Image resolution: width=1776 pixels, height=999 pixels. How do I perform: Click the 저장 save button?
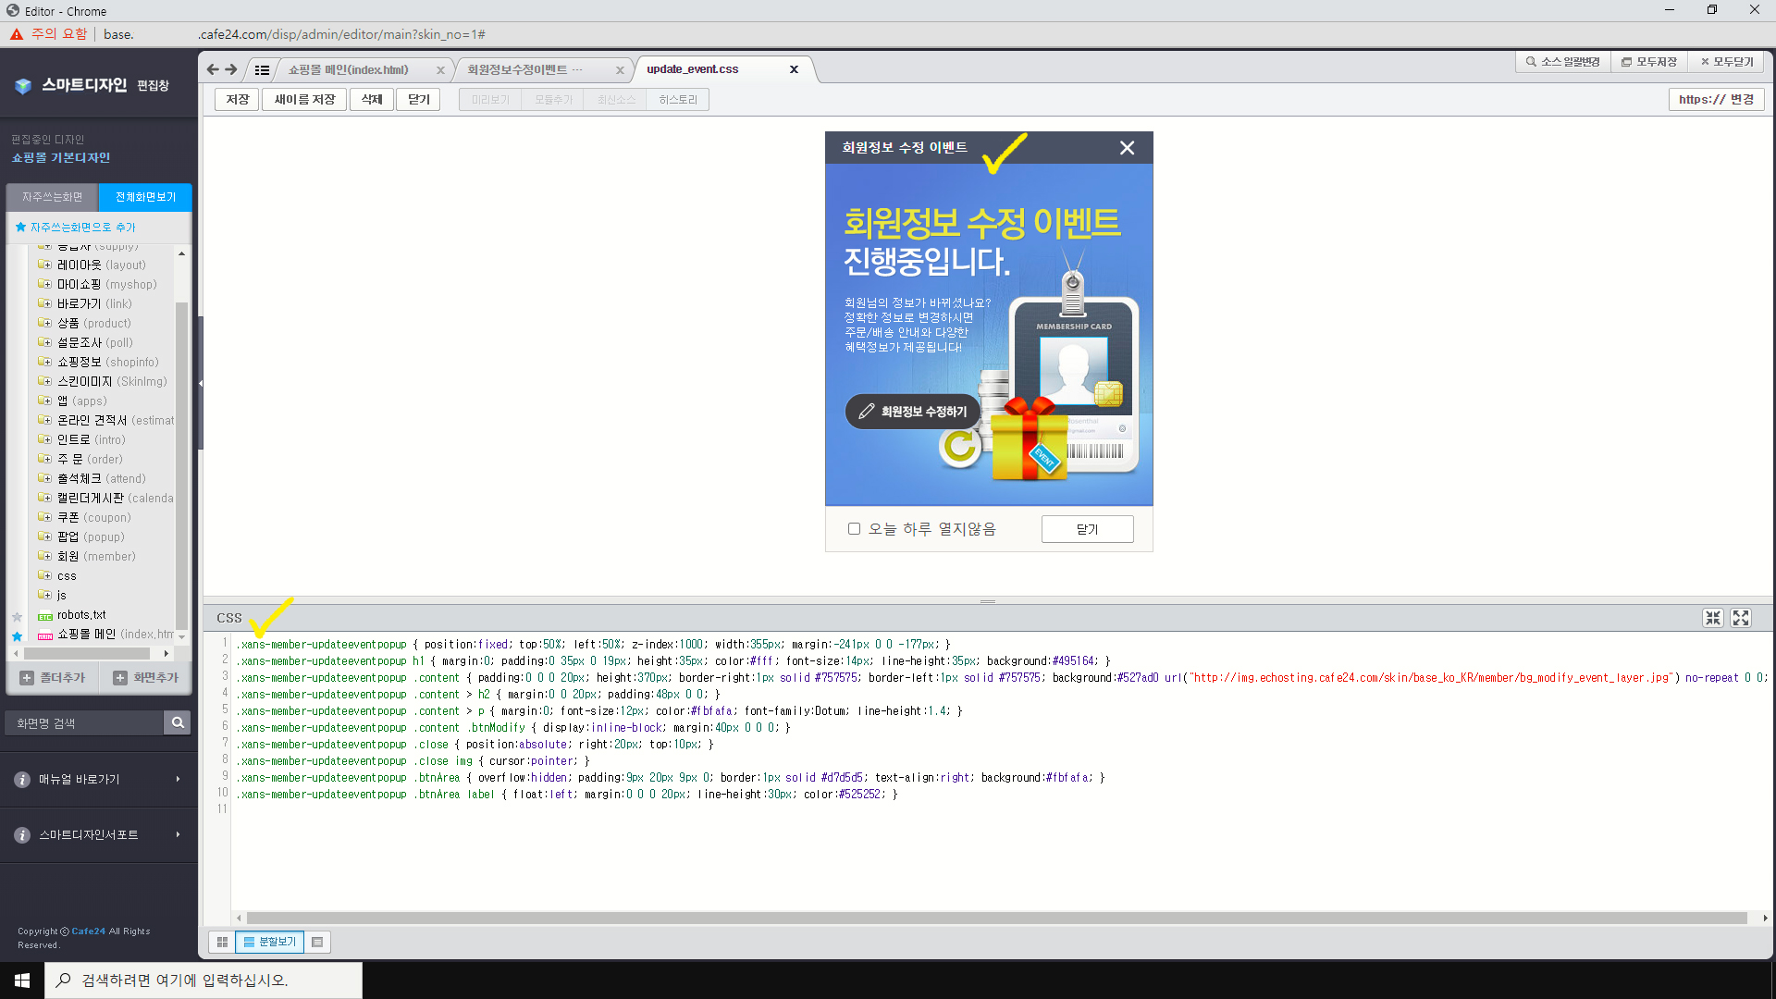[237, 99]
